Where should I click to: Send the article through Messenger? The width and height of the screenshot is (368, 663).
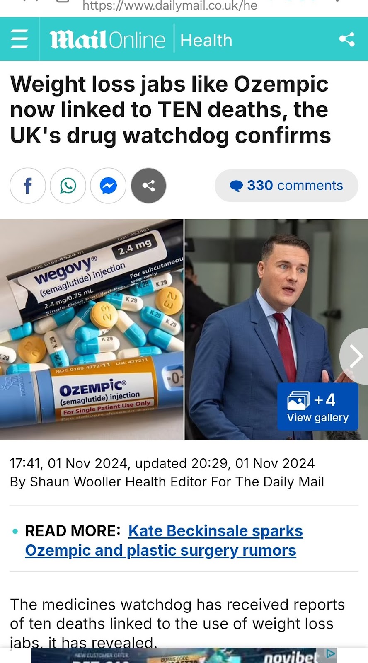tap(108, 186)
